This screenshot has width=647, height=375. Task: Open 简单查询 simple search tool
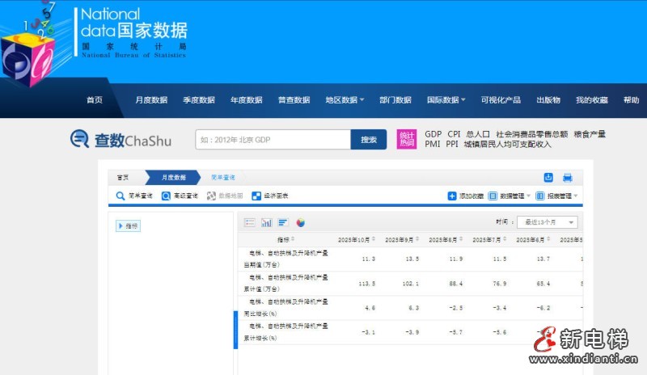134,196
